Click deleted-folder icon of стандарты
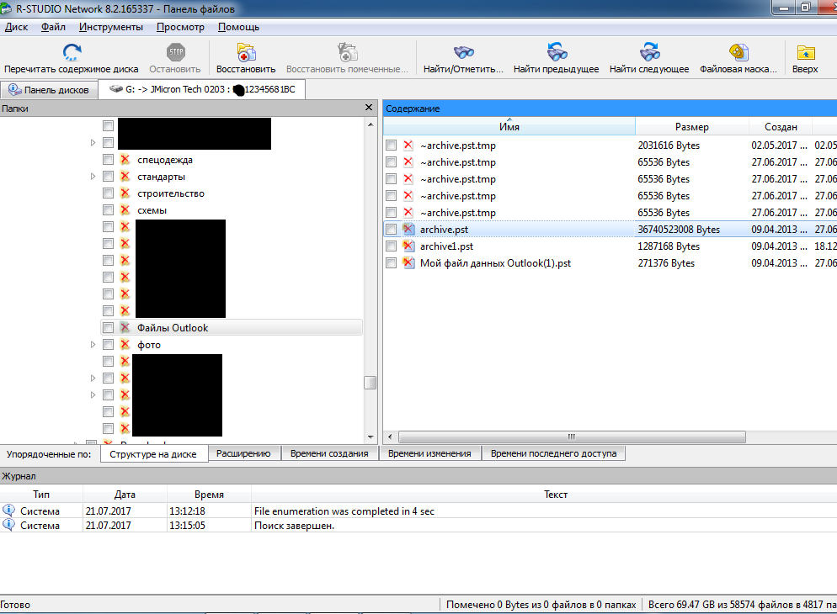837x614 pixels. [125, 177]
